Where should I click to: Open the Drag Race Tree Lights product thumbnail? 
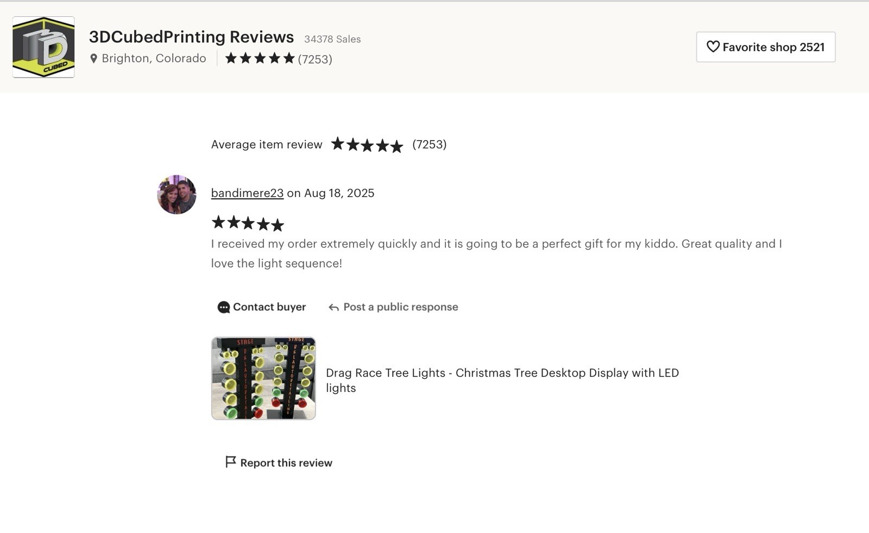[263, 378]
